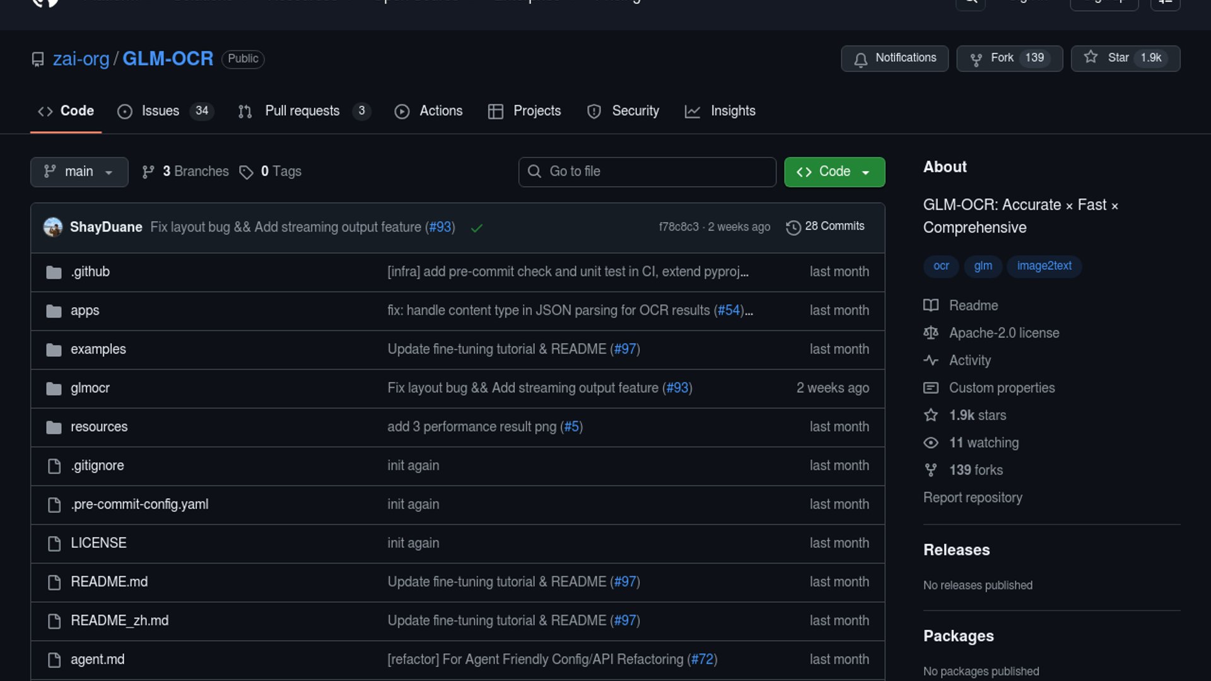View the Apache-2.0 license link
1211x681 pixels.
point(1003,333)
